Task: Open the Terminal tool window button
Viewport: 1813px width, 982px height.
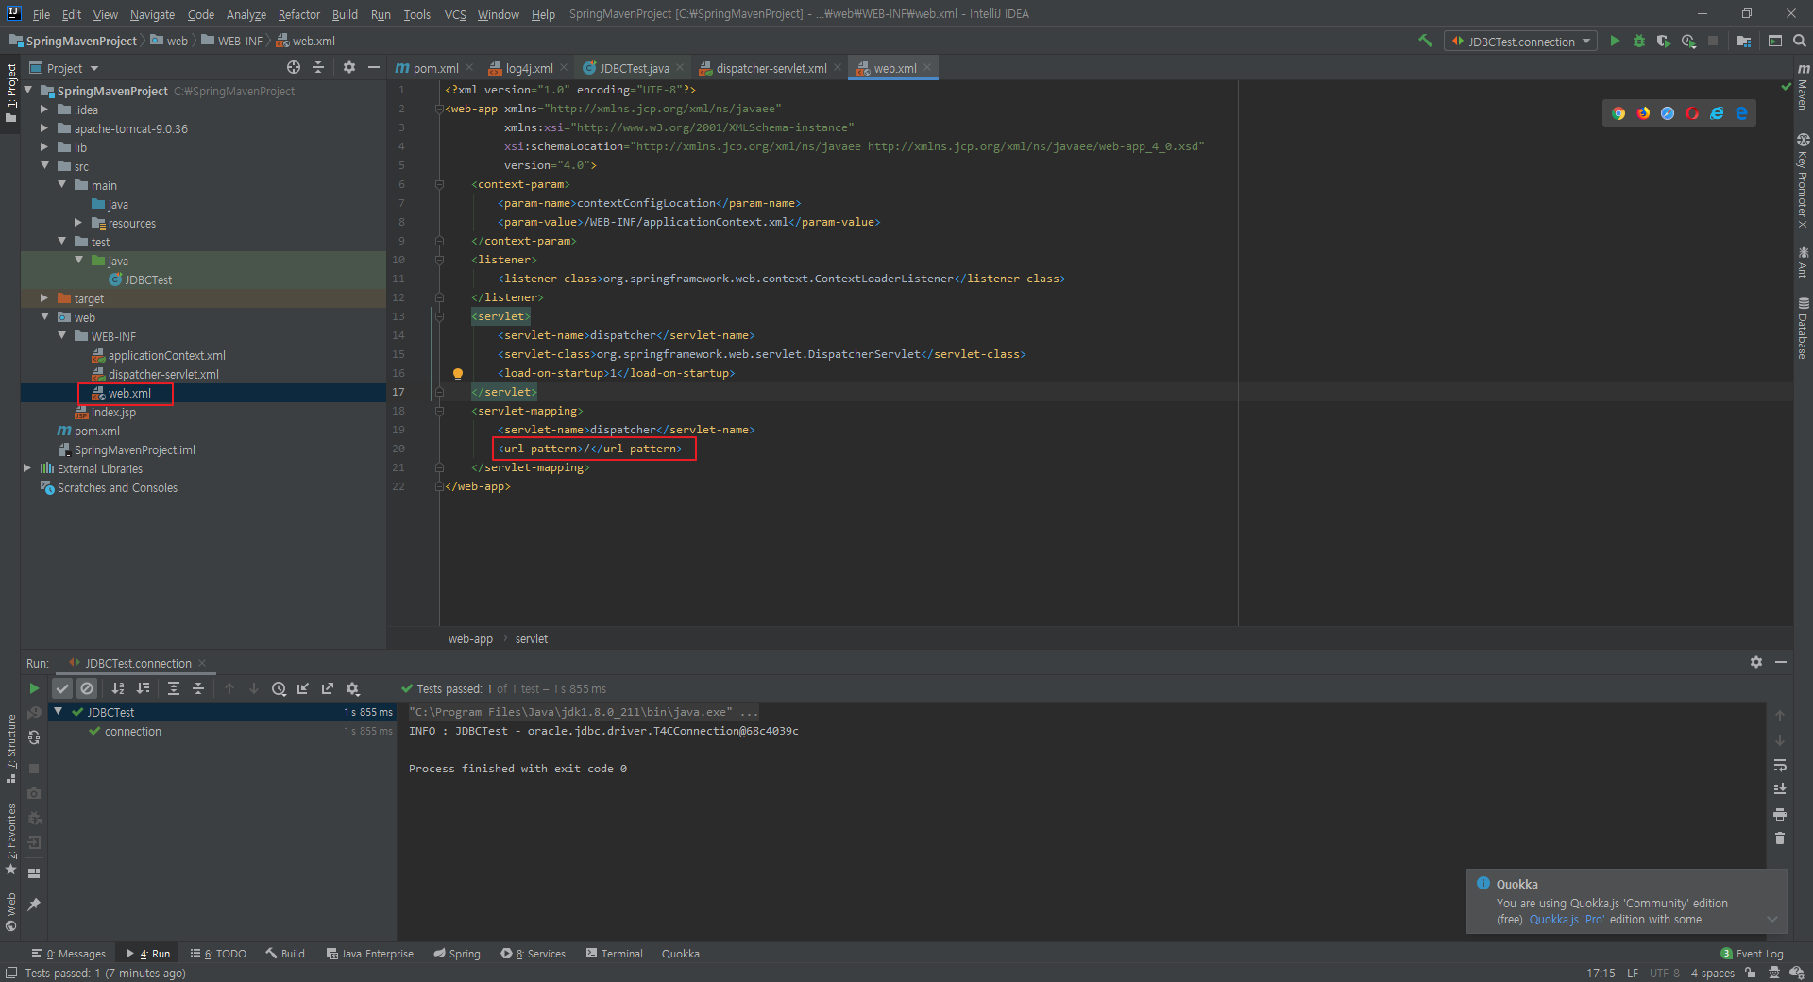Action: pyautogui.click(x=614, y=954)
